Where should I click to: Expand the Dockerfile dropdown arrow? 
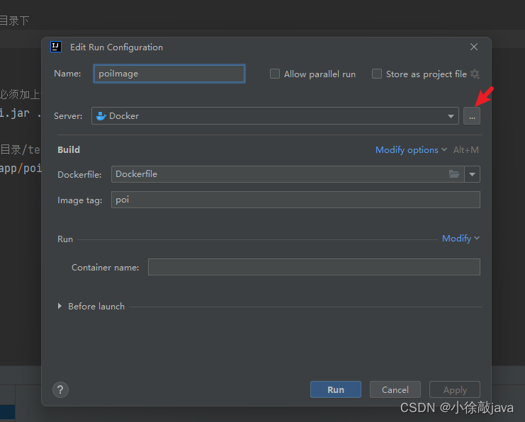pyautogui.click(x=472, y=174)
